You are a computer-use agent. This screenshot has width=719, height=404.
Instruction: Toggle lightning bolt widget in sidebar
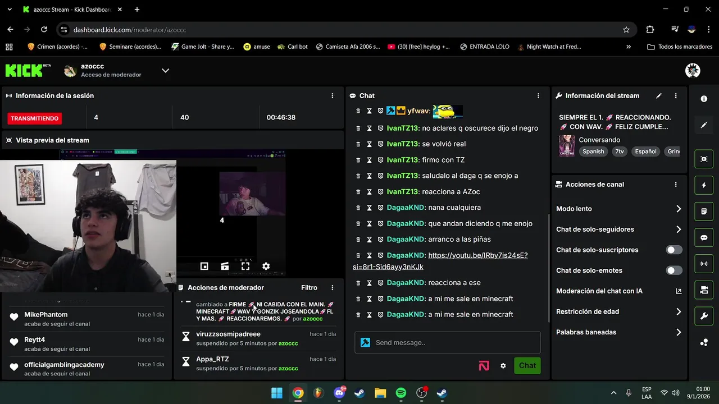(704, 185)
